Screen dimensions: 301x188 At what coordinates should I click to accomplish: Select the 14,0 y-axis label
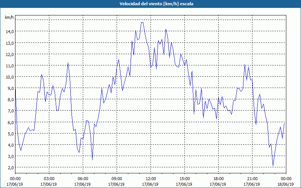(x=10, y=32)
